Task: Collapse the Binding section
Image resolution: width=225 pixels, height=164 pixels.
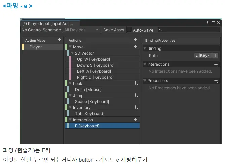Action: tap(145, 48)
